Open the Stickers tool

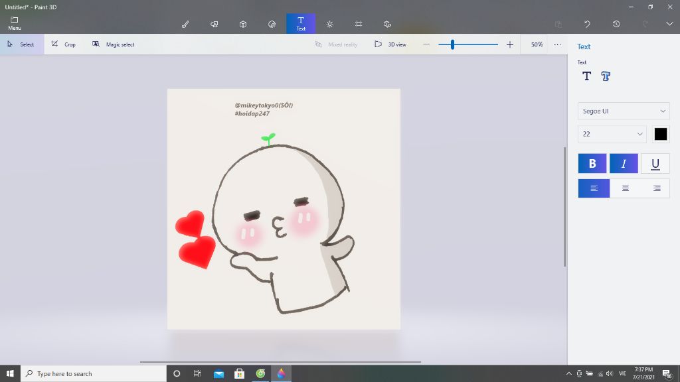[272, 24]
